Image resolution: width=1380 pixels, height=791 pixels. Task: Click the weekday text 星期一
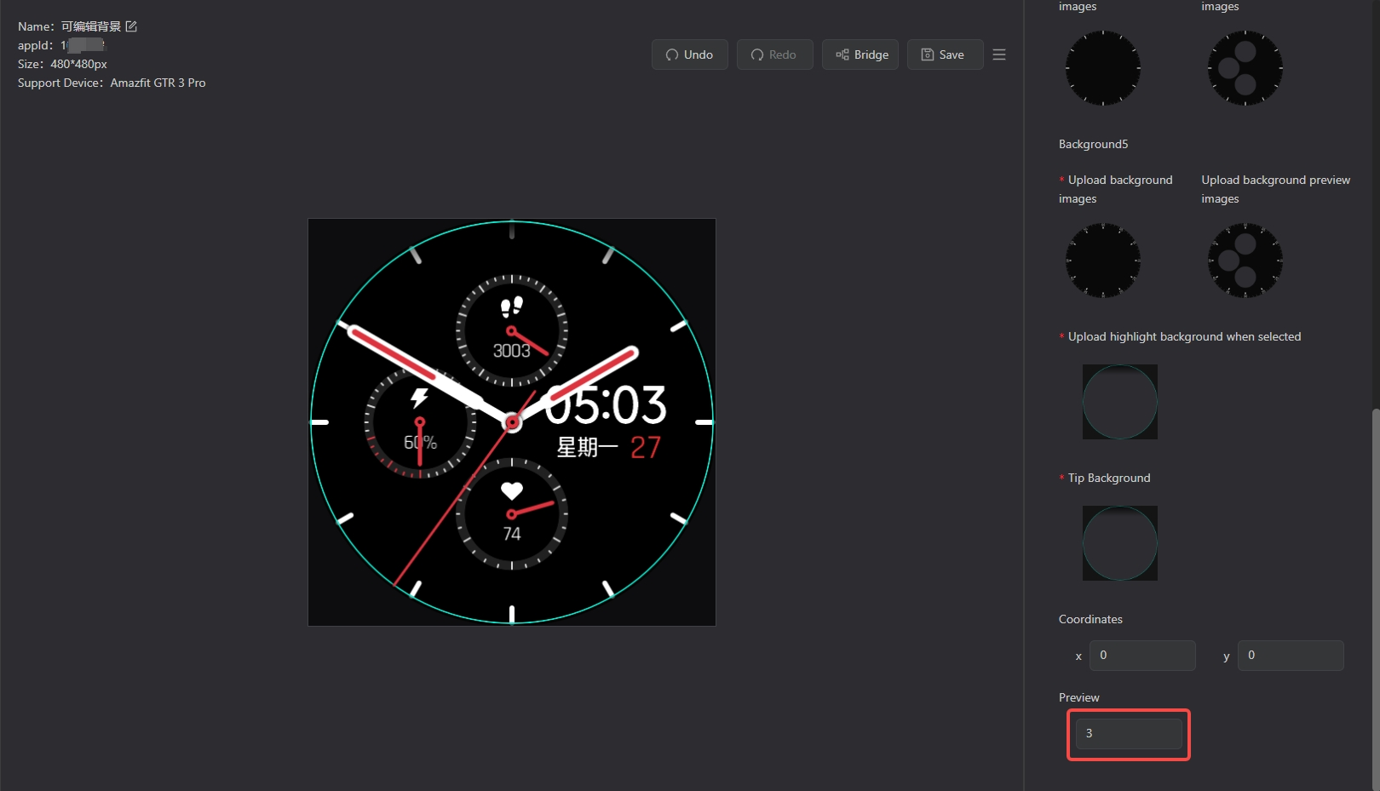(x=587, y=447)
